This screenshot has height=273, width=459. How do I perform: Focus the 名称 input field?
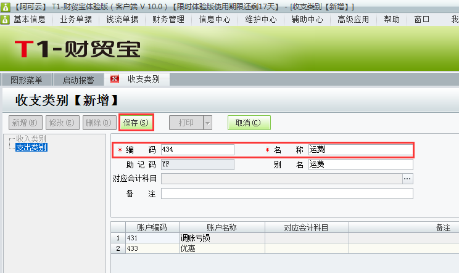[360, 150]
